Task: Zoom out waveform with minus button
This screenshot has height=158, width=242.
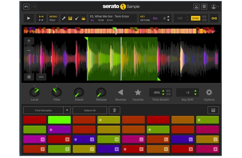Action: point(29,51)
